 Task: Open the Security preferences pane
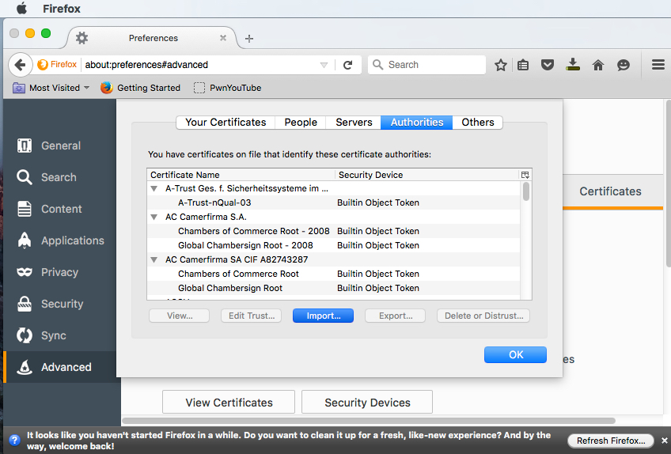(60, 304)
